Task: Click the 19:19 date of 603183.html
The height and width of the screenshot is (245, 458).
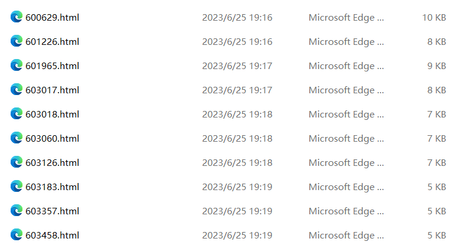Action: click(237, 187)
